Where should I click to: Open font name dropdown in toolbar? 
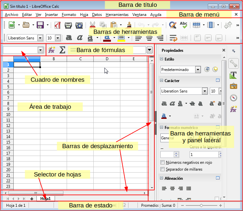click(x=40, y=38)
